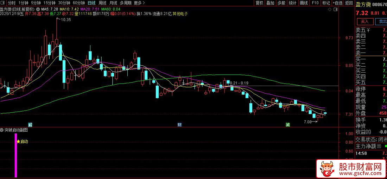Click the 8.21 - 8.19 gap label
The image size is (387, 179).
pyautogui.click(x=239, y=83)
